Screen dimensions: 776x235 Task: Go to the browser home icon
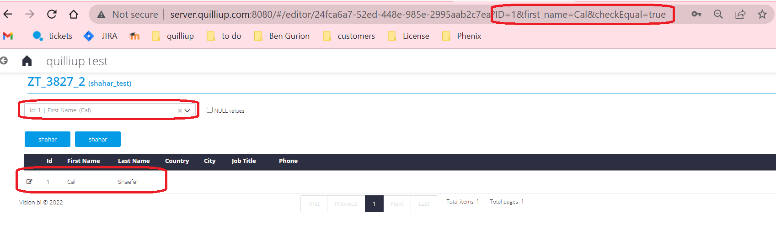[74, 14]
